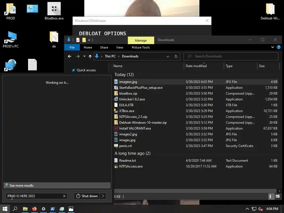Show hidden system tray icons

[247, 209]
